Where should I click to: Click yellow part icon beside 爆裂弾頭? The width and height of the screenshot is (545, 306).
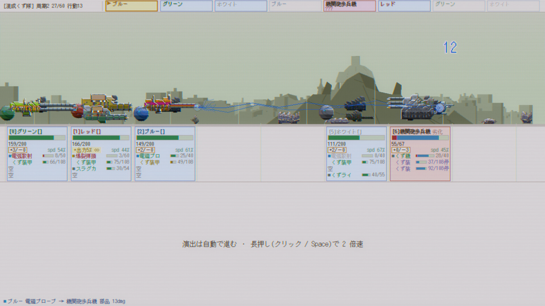pos(74,156)
